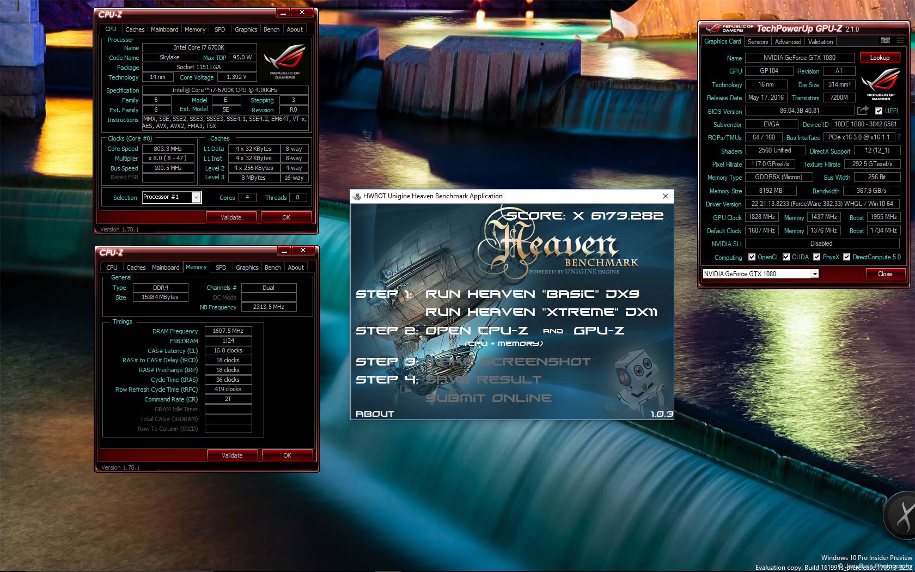Click OK in lower CPU-Z Memory window

pos(287,455)
